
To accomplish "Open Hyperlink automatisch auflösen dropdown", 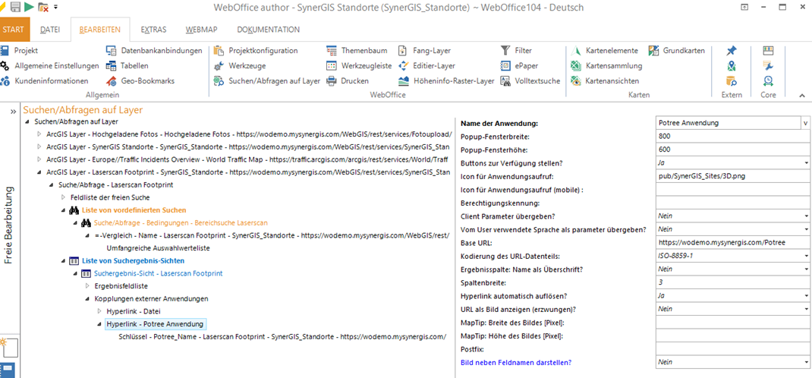I will coord(807,296).
